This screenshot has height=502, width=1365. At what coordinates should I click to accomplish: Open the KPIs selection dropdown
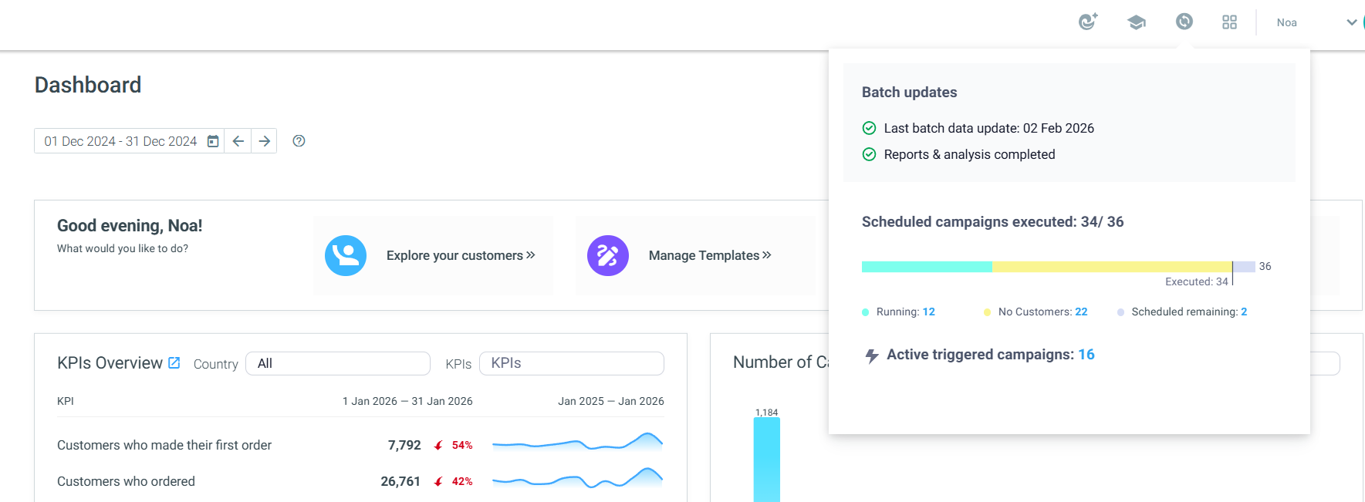tap(572, 363)
